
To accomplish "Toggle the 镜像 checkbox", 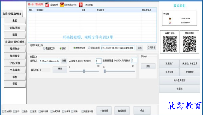I will (22, 111).
